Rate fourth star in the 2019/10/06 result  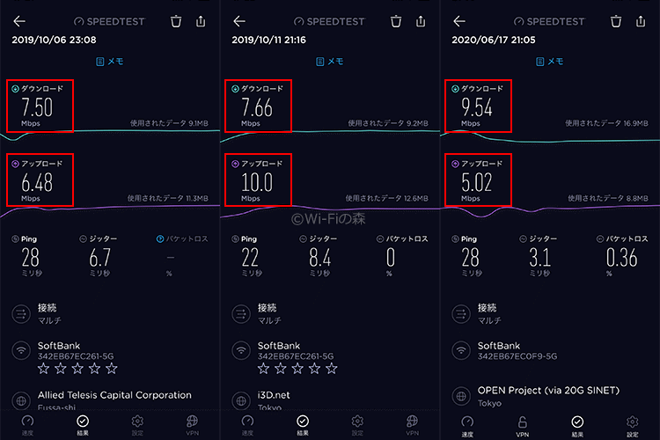(94, 369)
